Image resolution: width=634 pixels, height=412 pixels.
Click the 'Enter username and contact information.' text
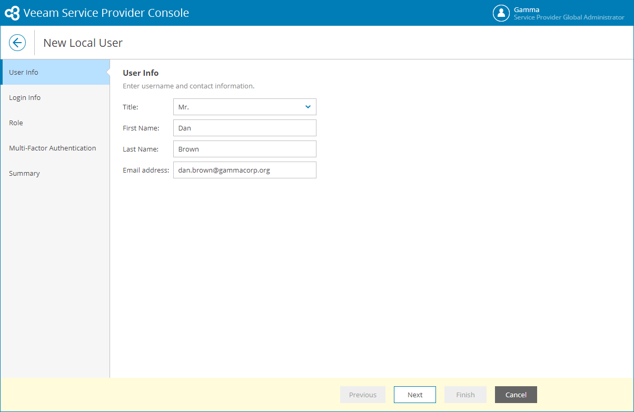pos(189,86)
